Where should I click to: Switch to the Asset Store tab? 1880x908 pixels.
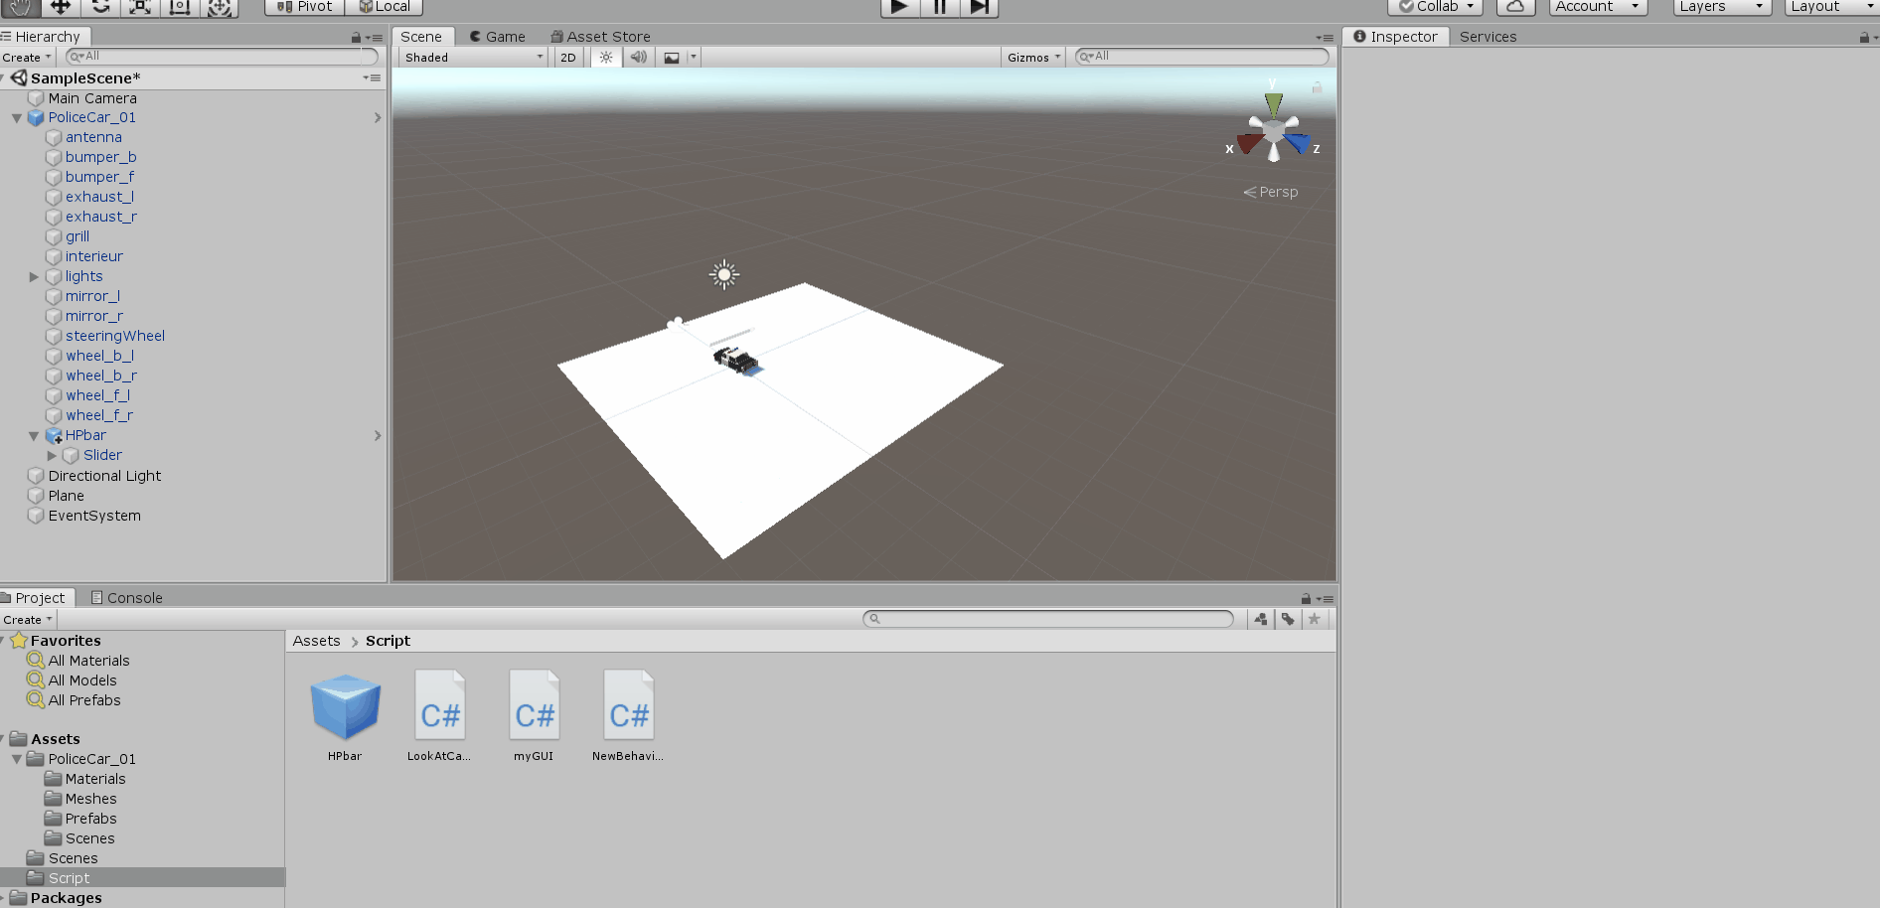pos(601,37)
